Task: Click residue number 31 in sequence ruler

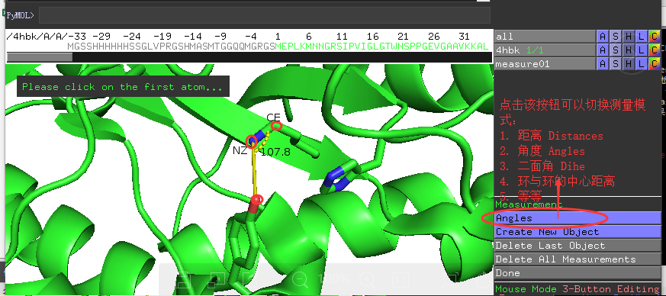Action: click(x=465, y=37)
